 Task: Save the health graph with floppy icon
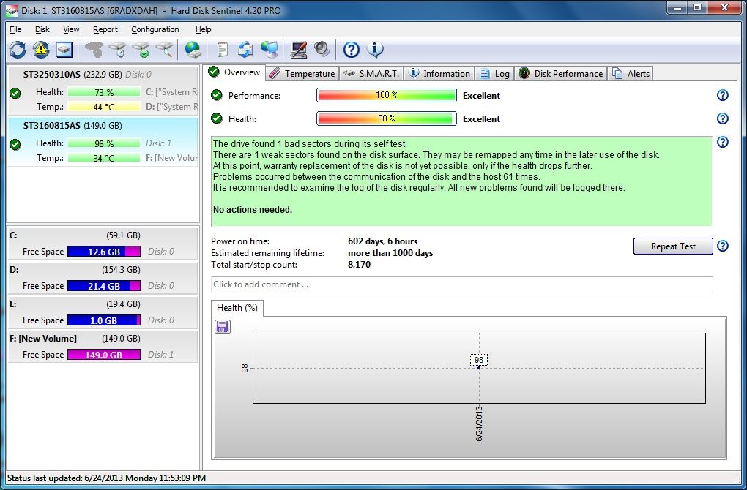pyautogui.click(x=223, y=326)
